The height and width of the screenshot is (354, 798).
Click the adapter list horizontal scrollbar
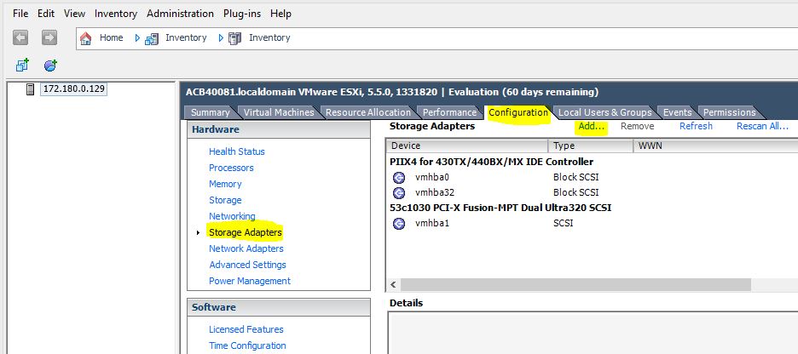point(575,284)
